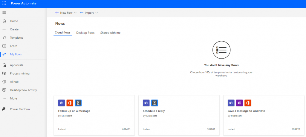306x137 pixels.
Task: Expand the Import dropdown chevron
Action: [97, 13]
